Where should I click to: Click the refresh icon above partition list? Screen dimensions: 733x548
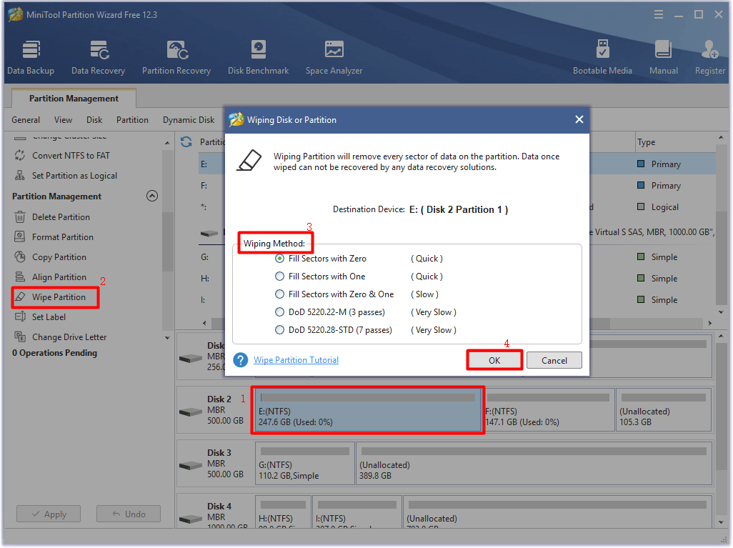pyautogui.click(x=186, y=141)
